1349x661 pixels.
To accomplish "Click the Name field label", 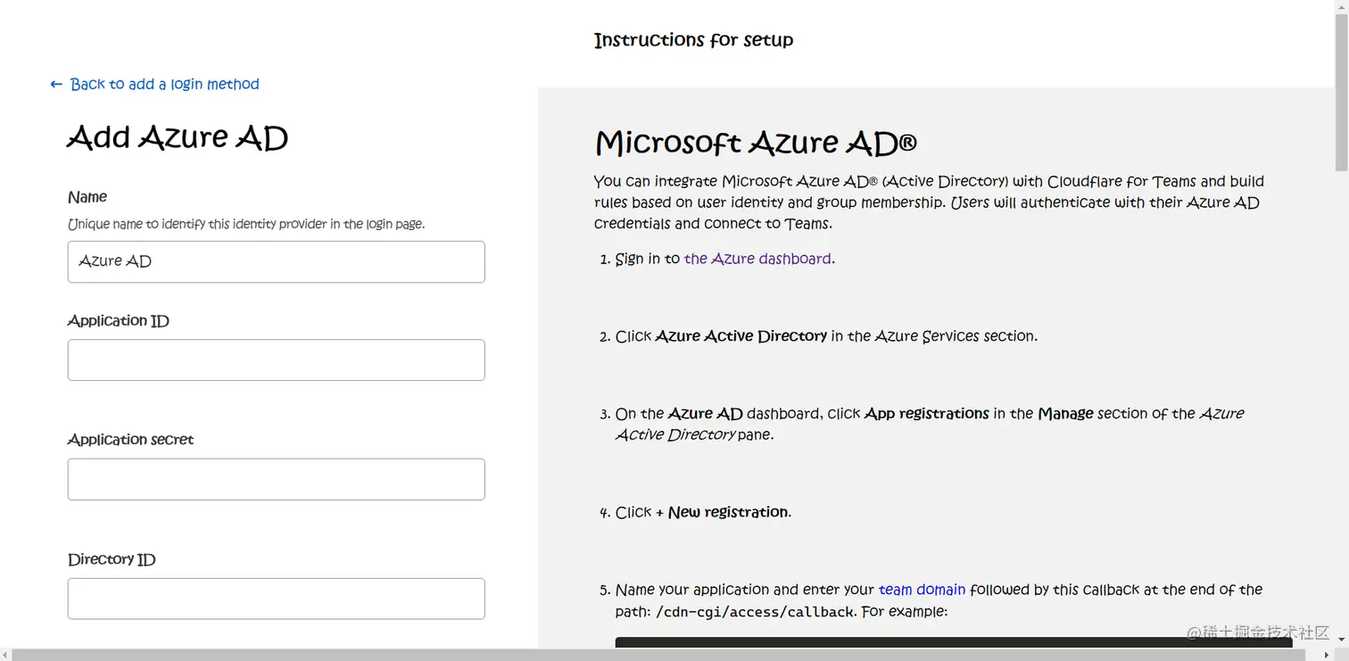I will (87, 197).
